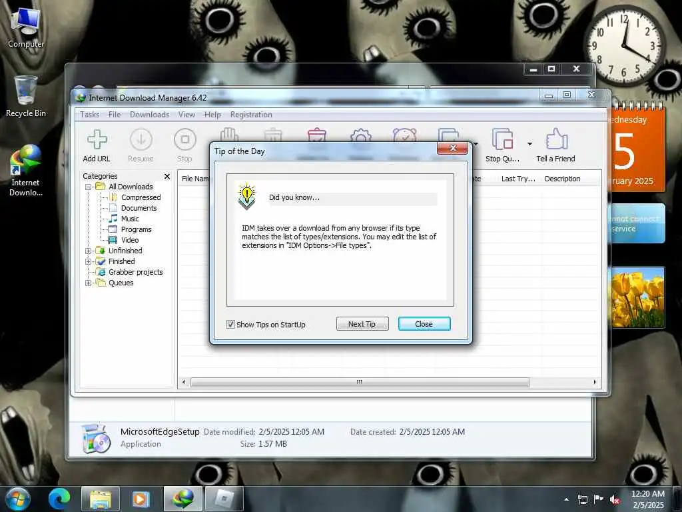Click the horizontal scrollbar thumb in download list
Viewport: 682px width, 512px height.
pos(360,382)
